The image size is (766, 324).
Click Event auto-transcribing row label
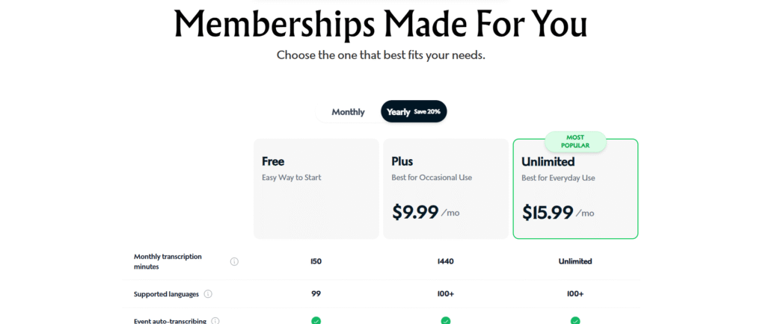point(170,321)
